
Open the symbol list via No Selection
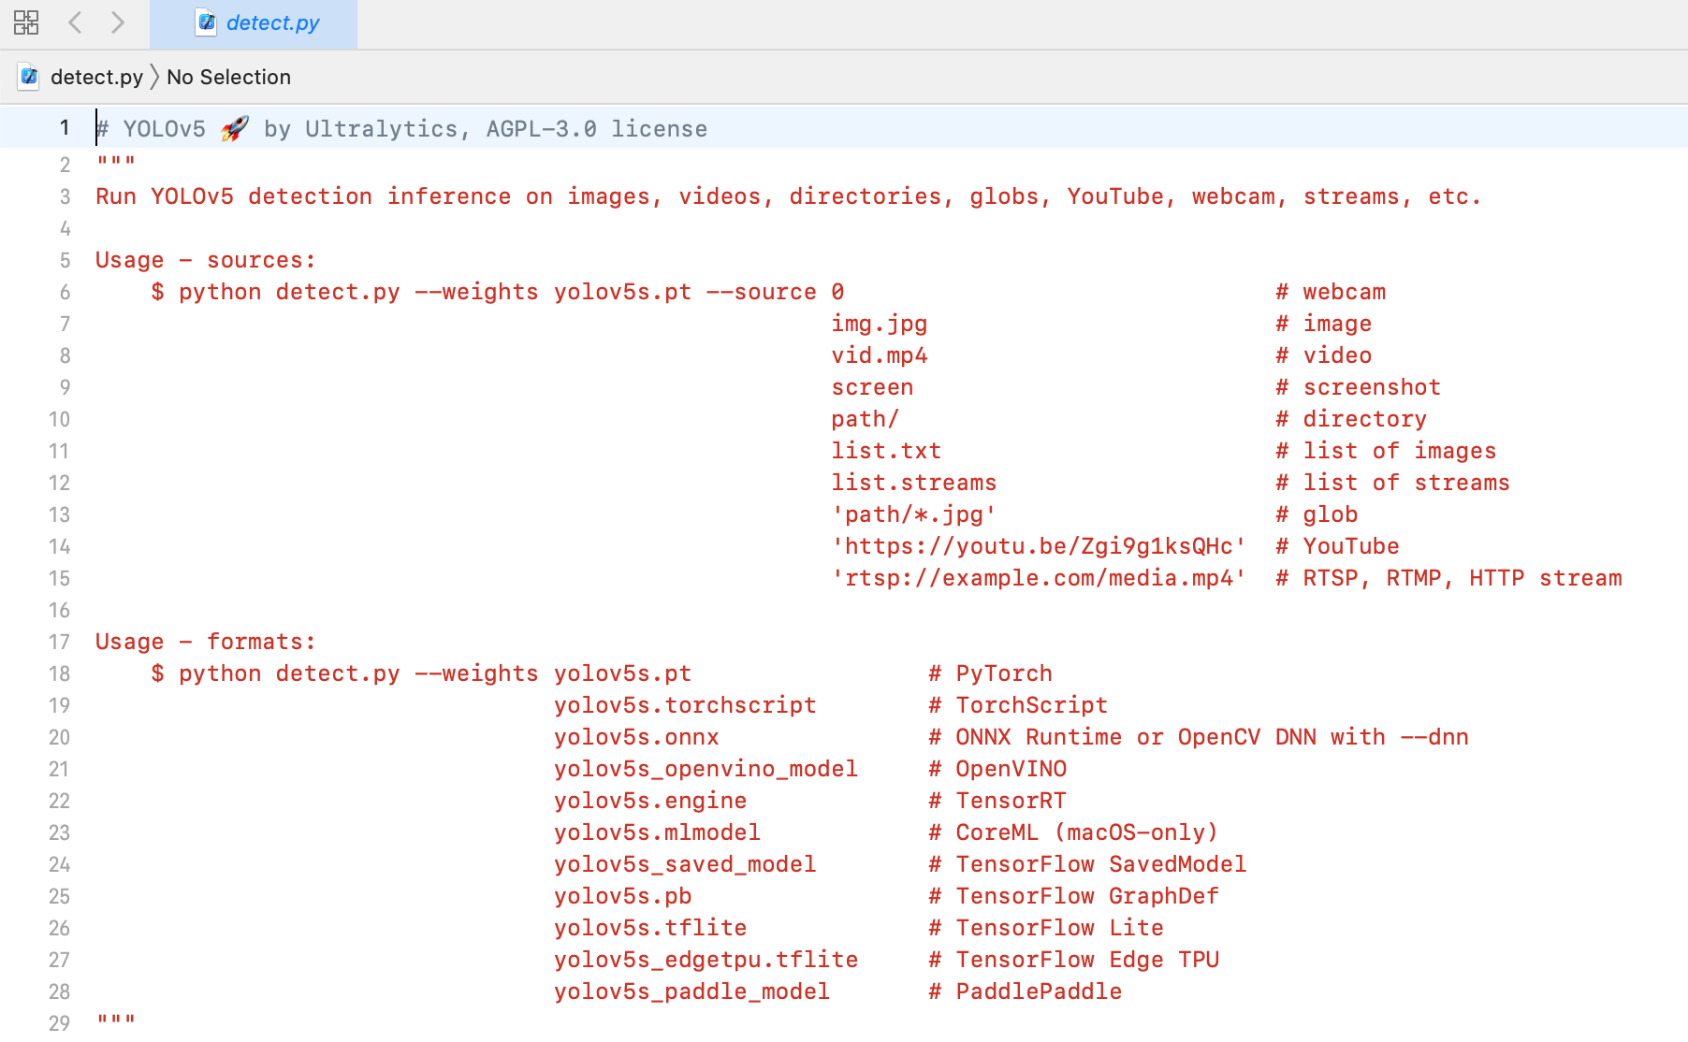[228, 77]
